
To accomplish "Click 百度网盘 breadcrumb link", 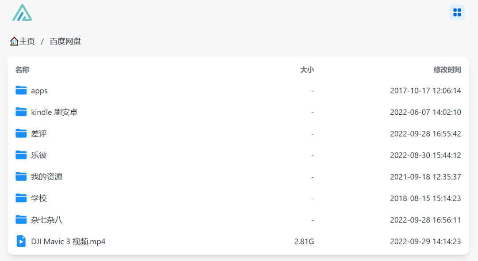I will click(66, 42).
